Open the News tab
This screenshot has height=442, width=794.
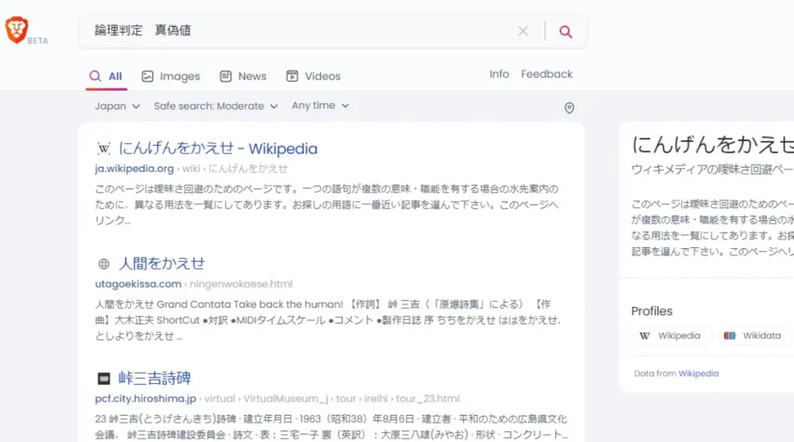243,77
